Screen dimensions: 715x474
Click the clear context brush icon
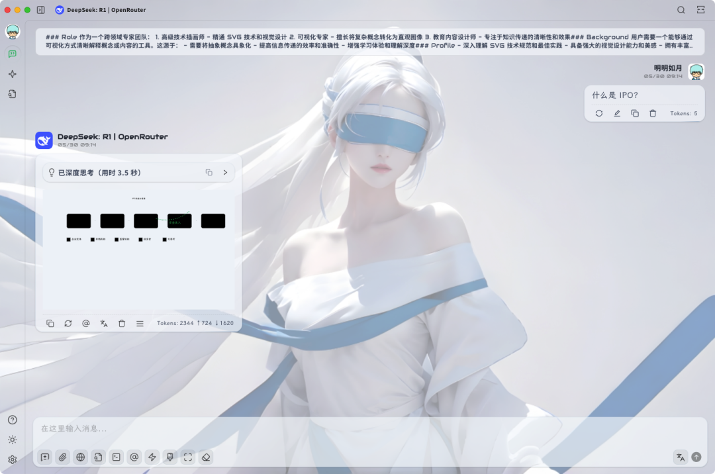(x=170, y=457)
